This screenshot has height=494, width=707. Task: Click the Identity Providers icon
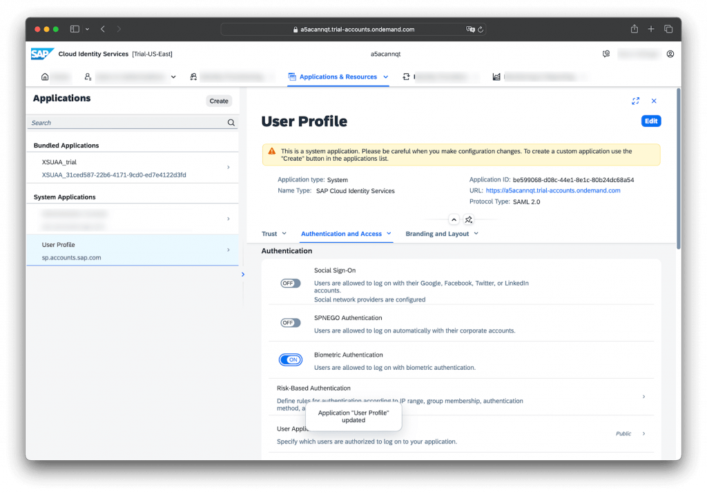tap(193, 77)
